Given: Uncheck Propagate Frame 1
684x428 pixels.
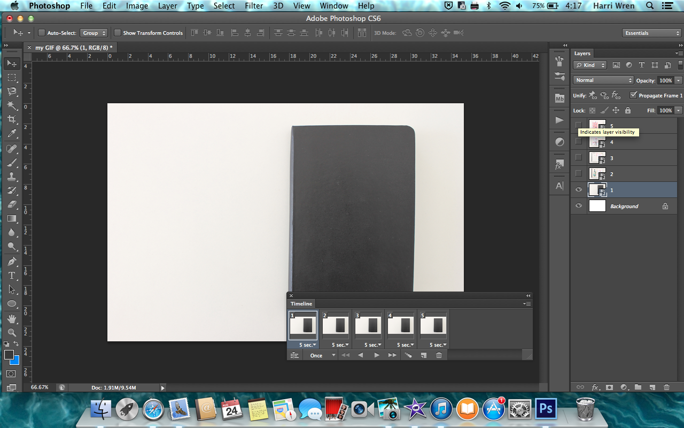Looking at the screenshot, I should coord(634,95).
